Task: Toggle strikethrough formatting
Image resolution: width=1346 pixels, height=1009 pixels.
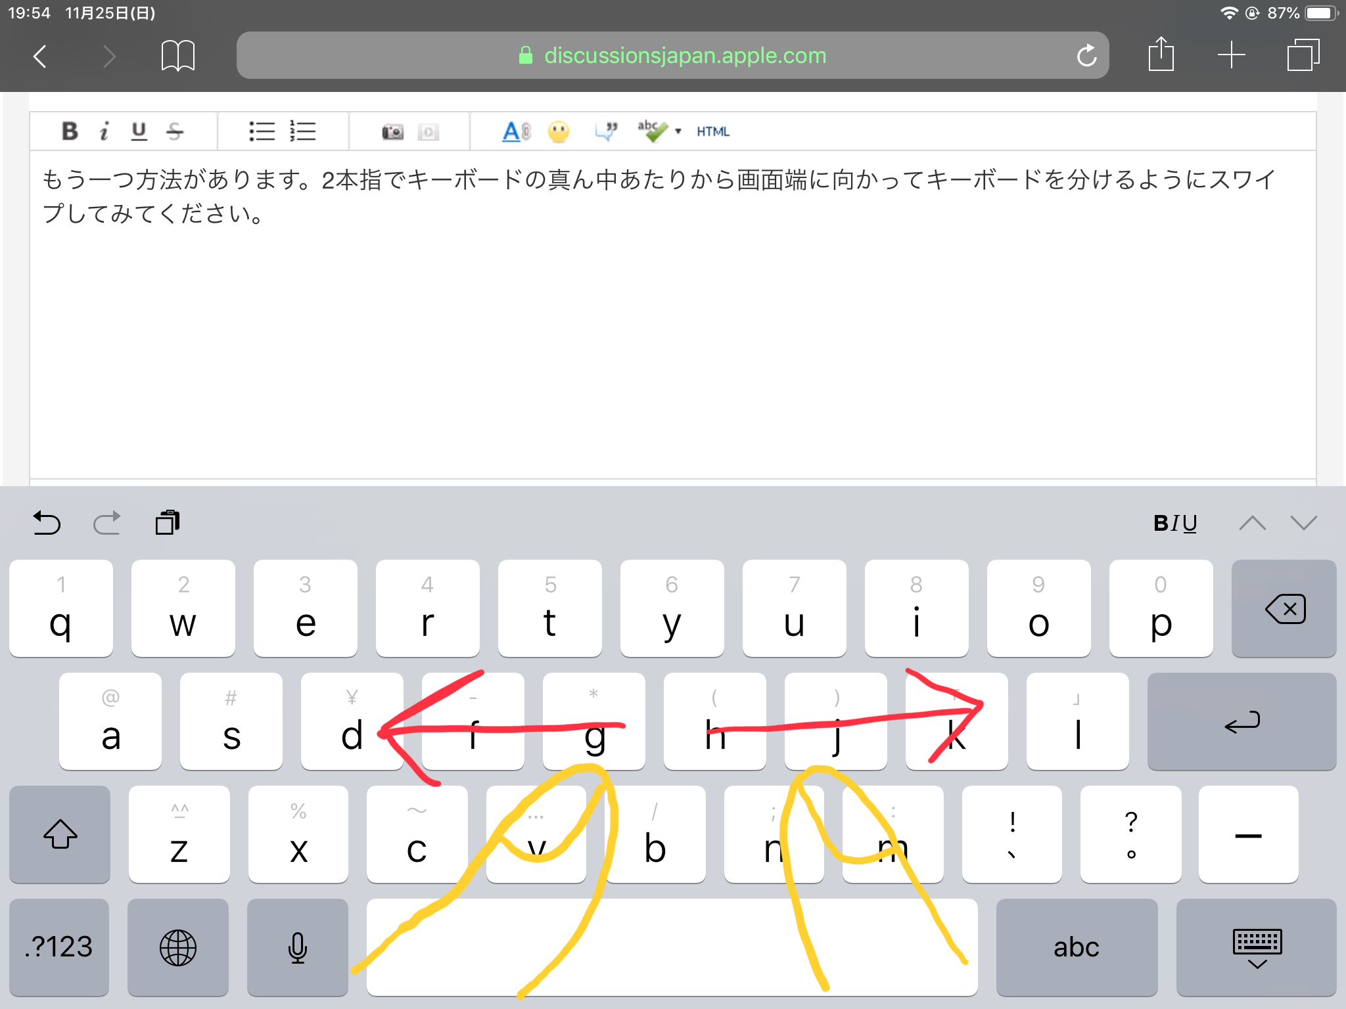Action: coord(175,131)
